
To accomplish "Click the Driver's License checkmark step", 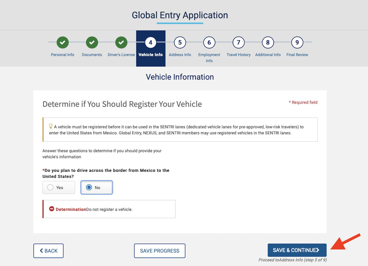I will coord(121,42).
